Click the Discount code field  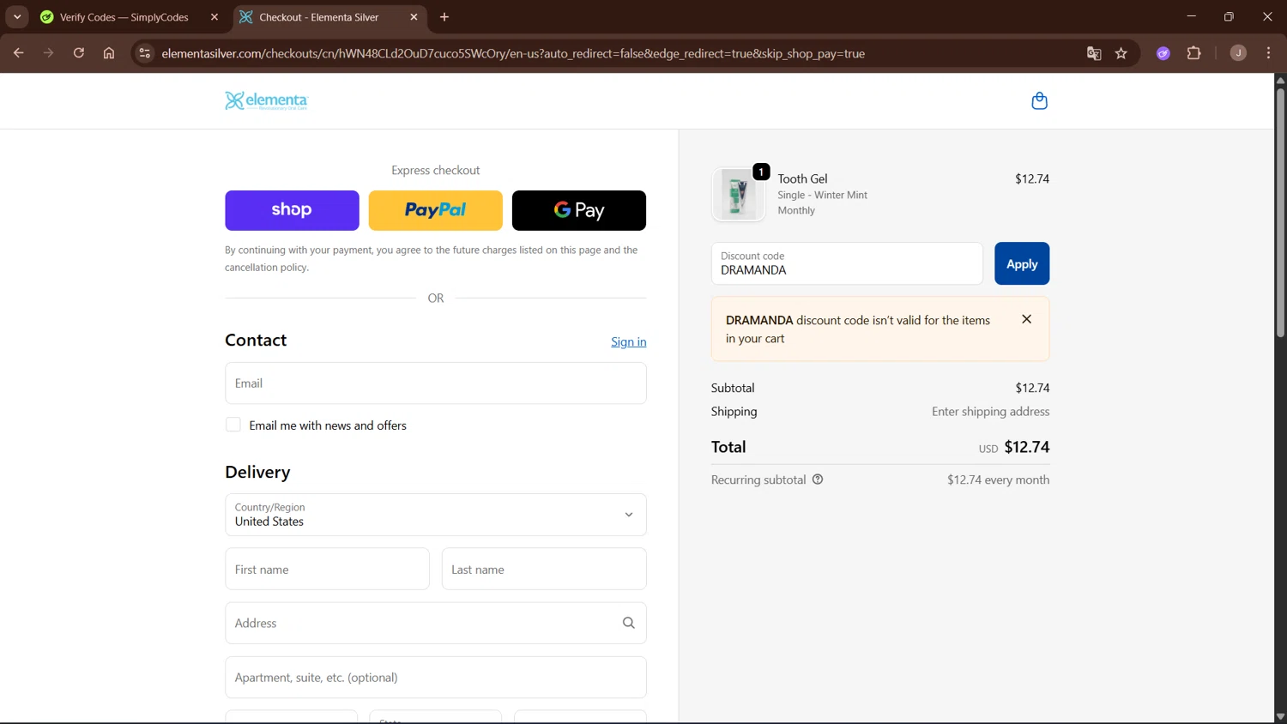point(847,263)
